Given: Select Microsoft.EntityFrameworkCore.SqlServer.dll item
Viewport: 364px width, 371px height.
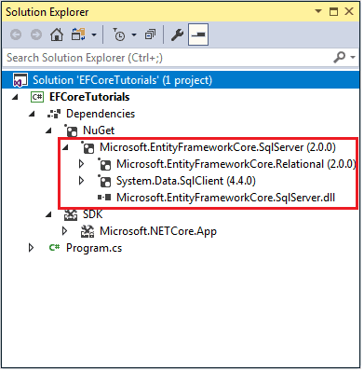Looking at the screenshot, I should pos(225,198).
